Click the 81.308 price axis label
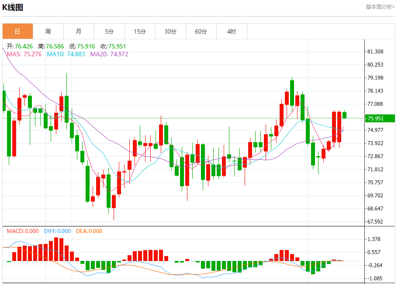 (375, 52)
